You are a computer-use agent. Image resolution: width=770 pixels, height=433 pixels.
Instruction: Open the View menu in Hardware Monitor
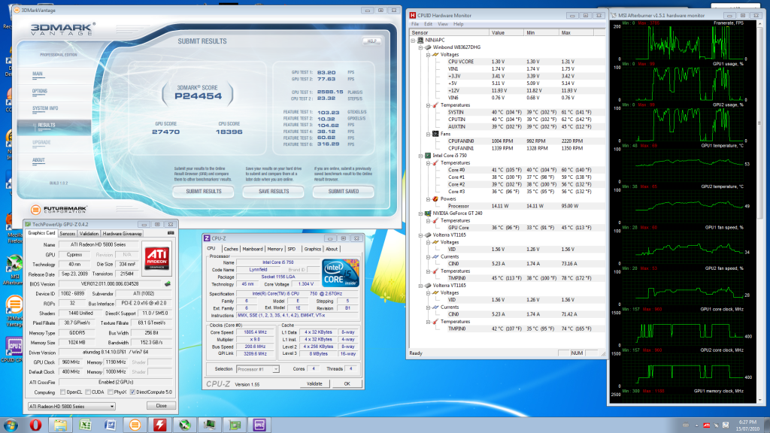442,24
